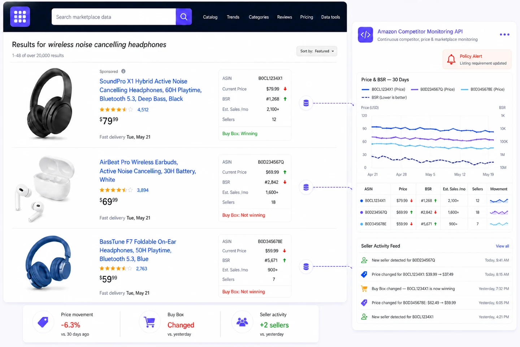Click the movement sparkline for B0D234567Q
Image resolution: width=520 pixels, height=347 pixels.
[499, 213]
